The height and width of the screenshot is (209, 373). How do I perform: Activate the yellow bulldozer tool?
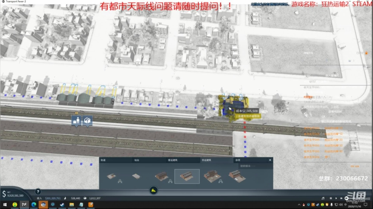(153, 190)
